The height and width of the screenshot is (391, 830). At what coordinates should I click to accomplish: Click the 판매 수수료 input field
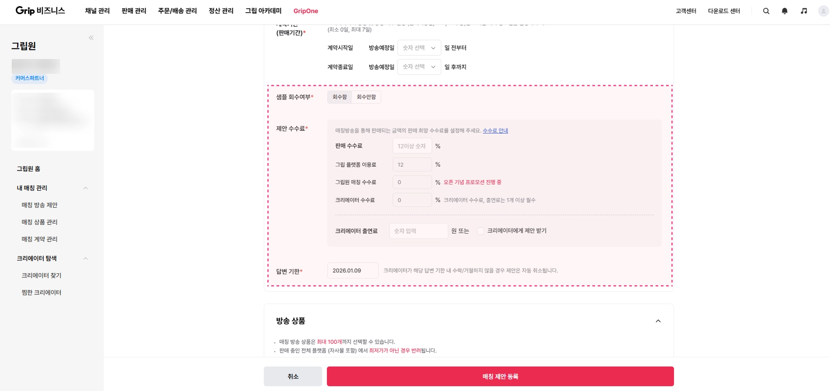tap(412, 146)
